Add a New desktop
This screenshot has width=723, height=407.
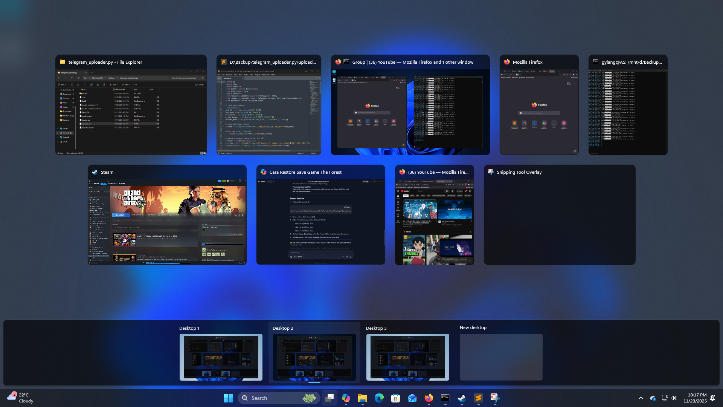coord(501,357)
